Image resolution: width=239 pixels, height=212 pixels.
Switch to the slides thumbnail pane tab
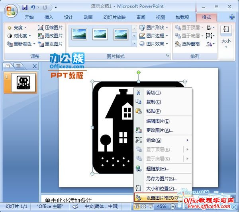[8, 66]
